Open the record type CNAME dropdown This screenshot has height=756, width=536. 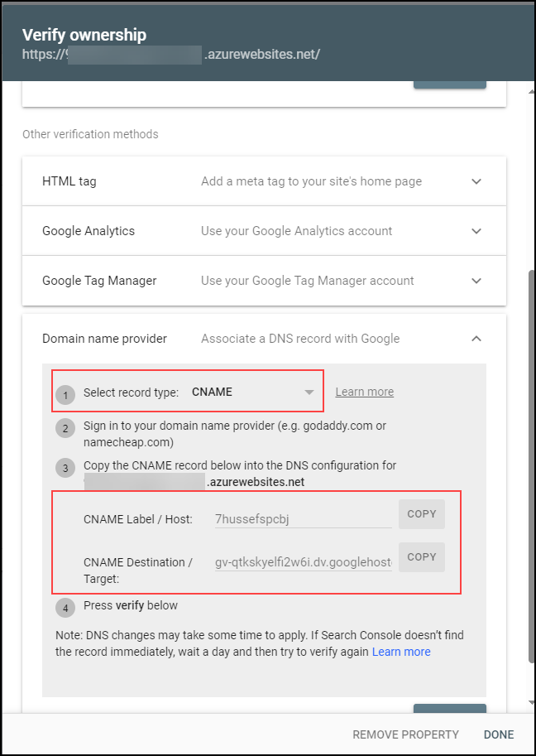253,392
